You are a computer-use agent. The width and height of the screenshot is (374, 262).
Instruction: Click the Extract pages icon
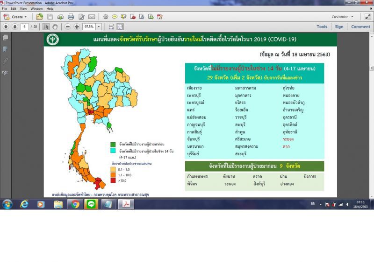pyautogui.click(x=151, y=17)
